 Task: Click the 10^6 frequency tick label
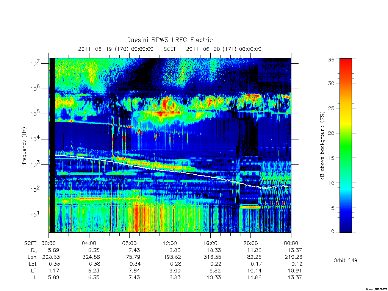click(36, 89)
